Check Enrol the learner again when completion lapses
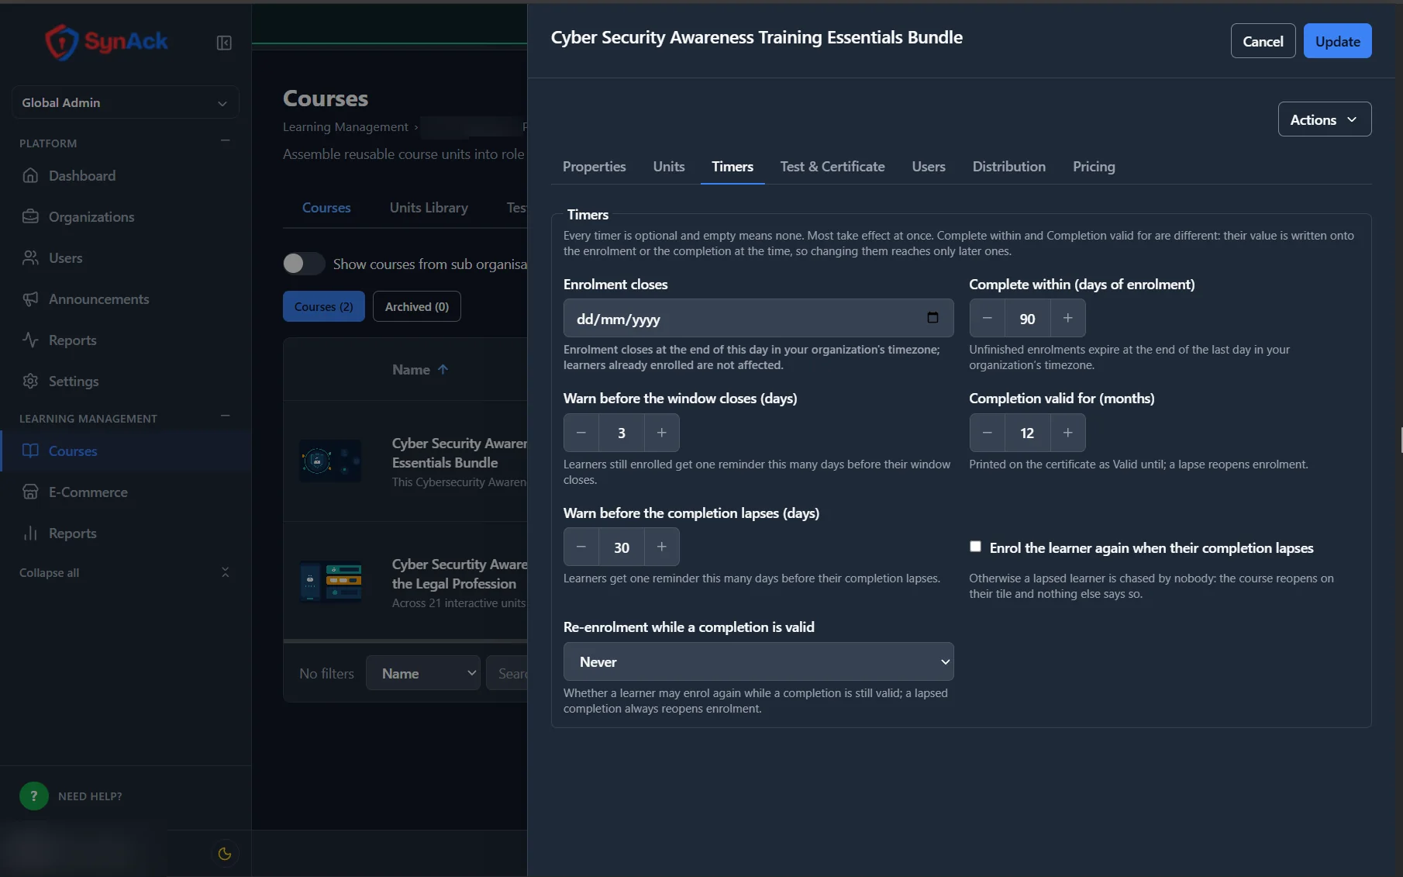Viewport: 1403px width, 877px height. click(x=975, y=547)
